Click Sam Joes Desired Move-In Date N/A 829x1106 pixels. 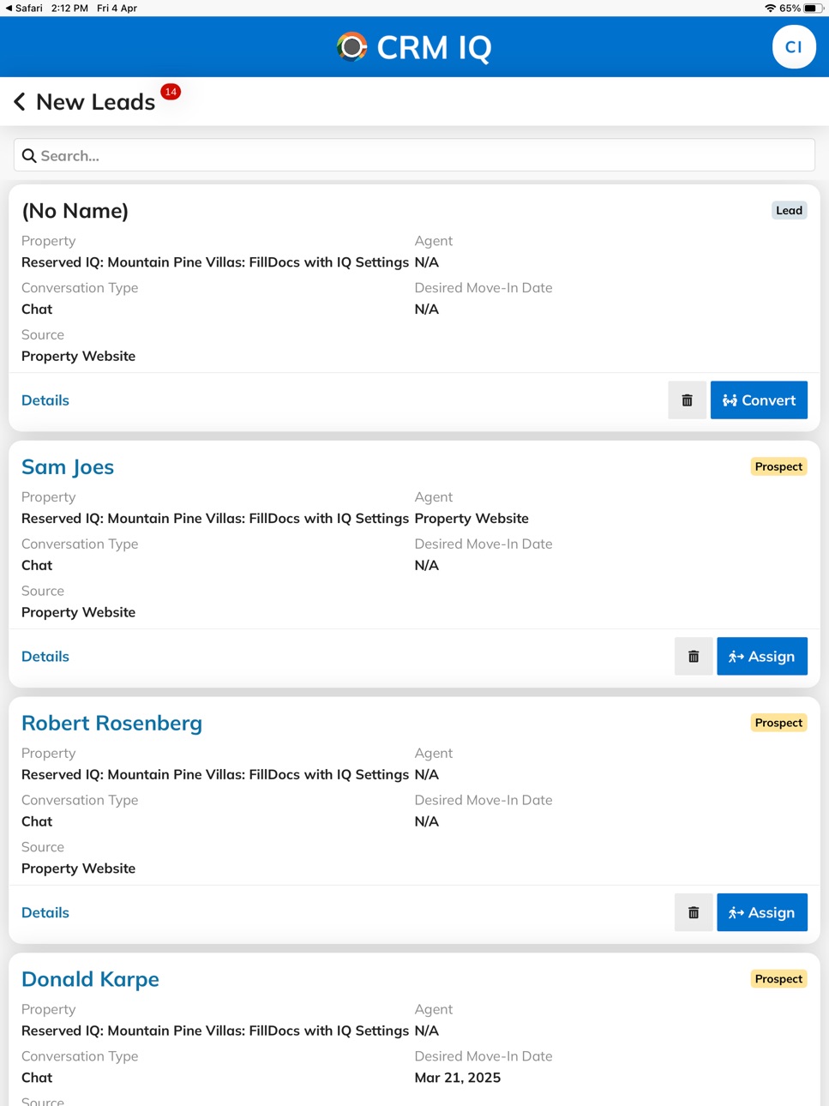[x=427, y=566]
